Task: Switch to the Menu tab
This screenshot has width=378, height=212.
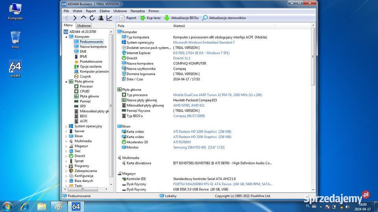Action: pyautogui.click(x=68, y=25)
